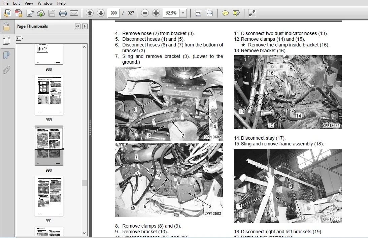Select the page 991 thumbnail

click(49, 196)
